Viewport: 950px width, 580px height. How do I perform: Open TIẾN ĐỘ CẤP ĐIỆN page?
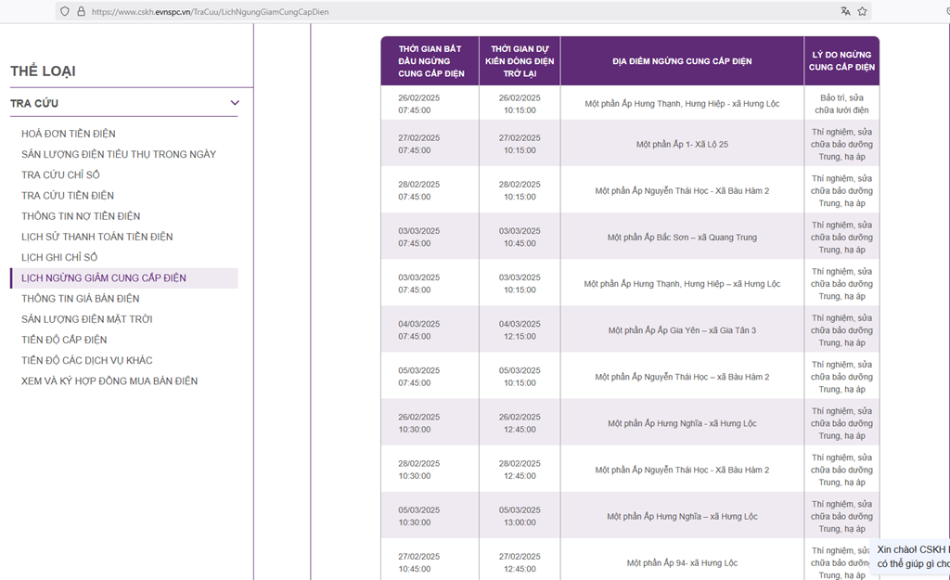coord(64,340)
